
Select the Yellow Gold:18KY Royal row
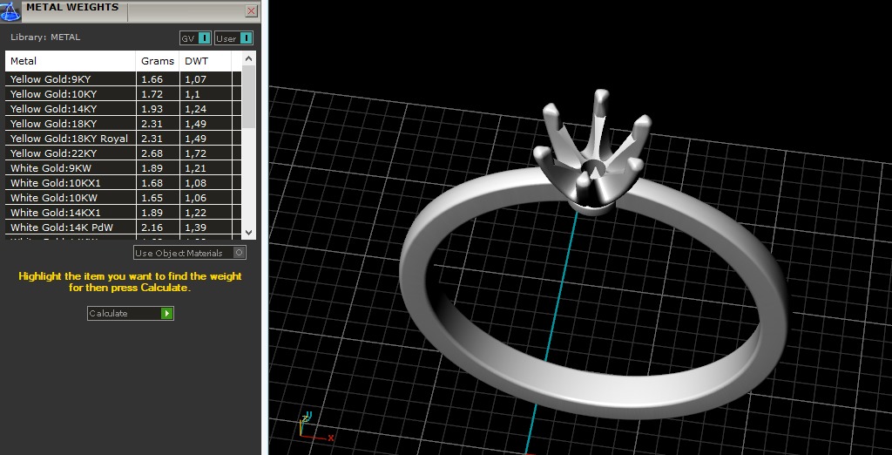[x=123, y=139]
